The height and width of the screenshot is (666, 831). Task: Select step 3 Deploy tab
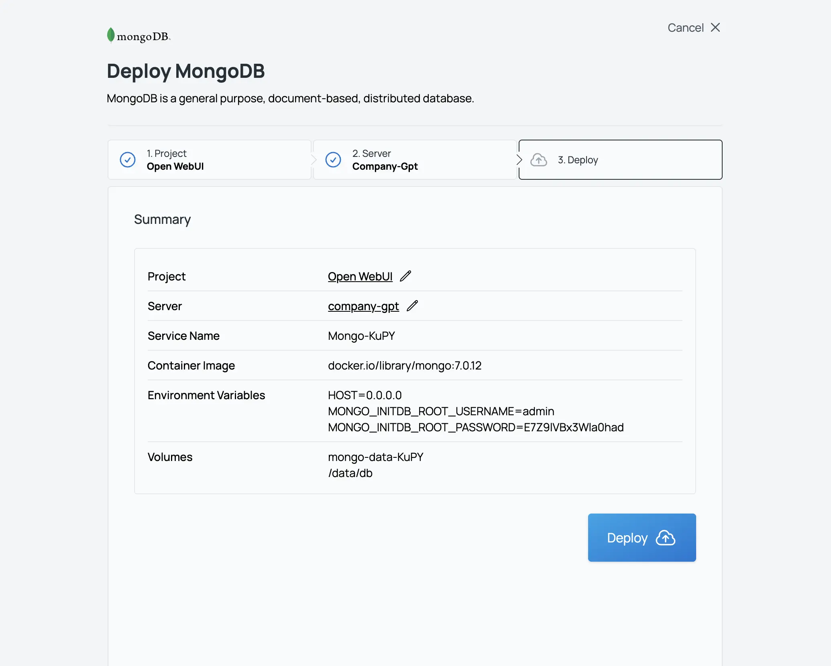[620, 160]
